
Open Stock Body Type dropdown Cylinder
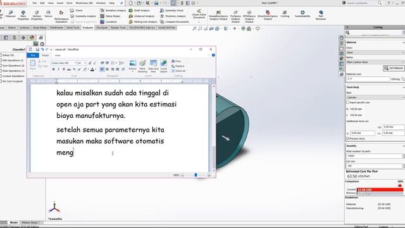point(375,98)
